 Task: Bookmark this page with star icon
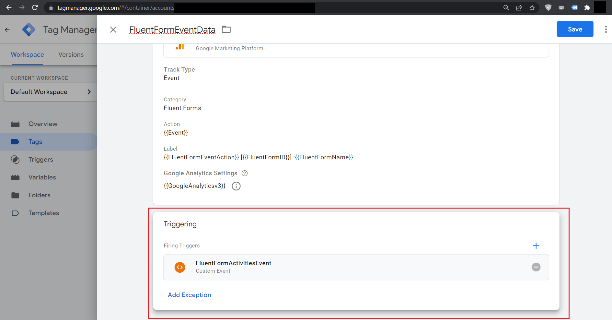(x=532, y=8)
